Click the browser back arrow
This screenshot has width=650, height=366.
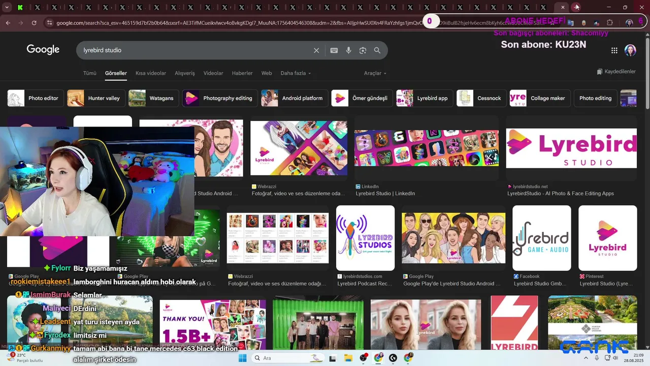pos(8,23)
